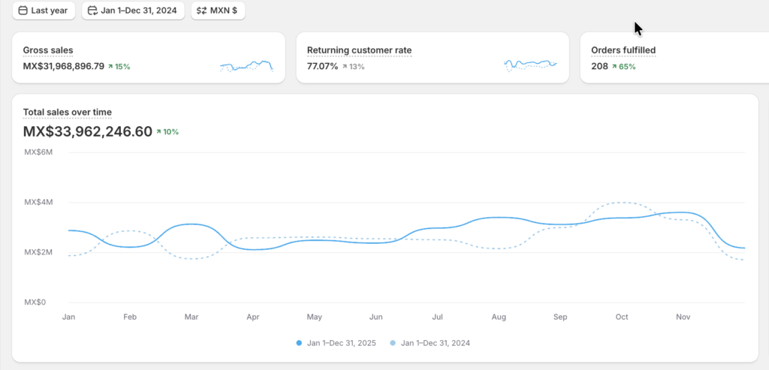Click the 13% returning customer trend arrow
769x370 pixels.
click(x=345, y=67)
